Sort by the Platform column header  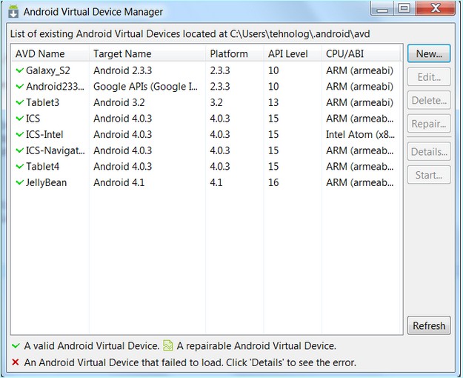[x=234, y=53]
